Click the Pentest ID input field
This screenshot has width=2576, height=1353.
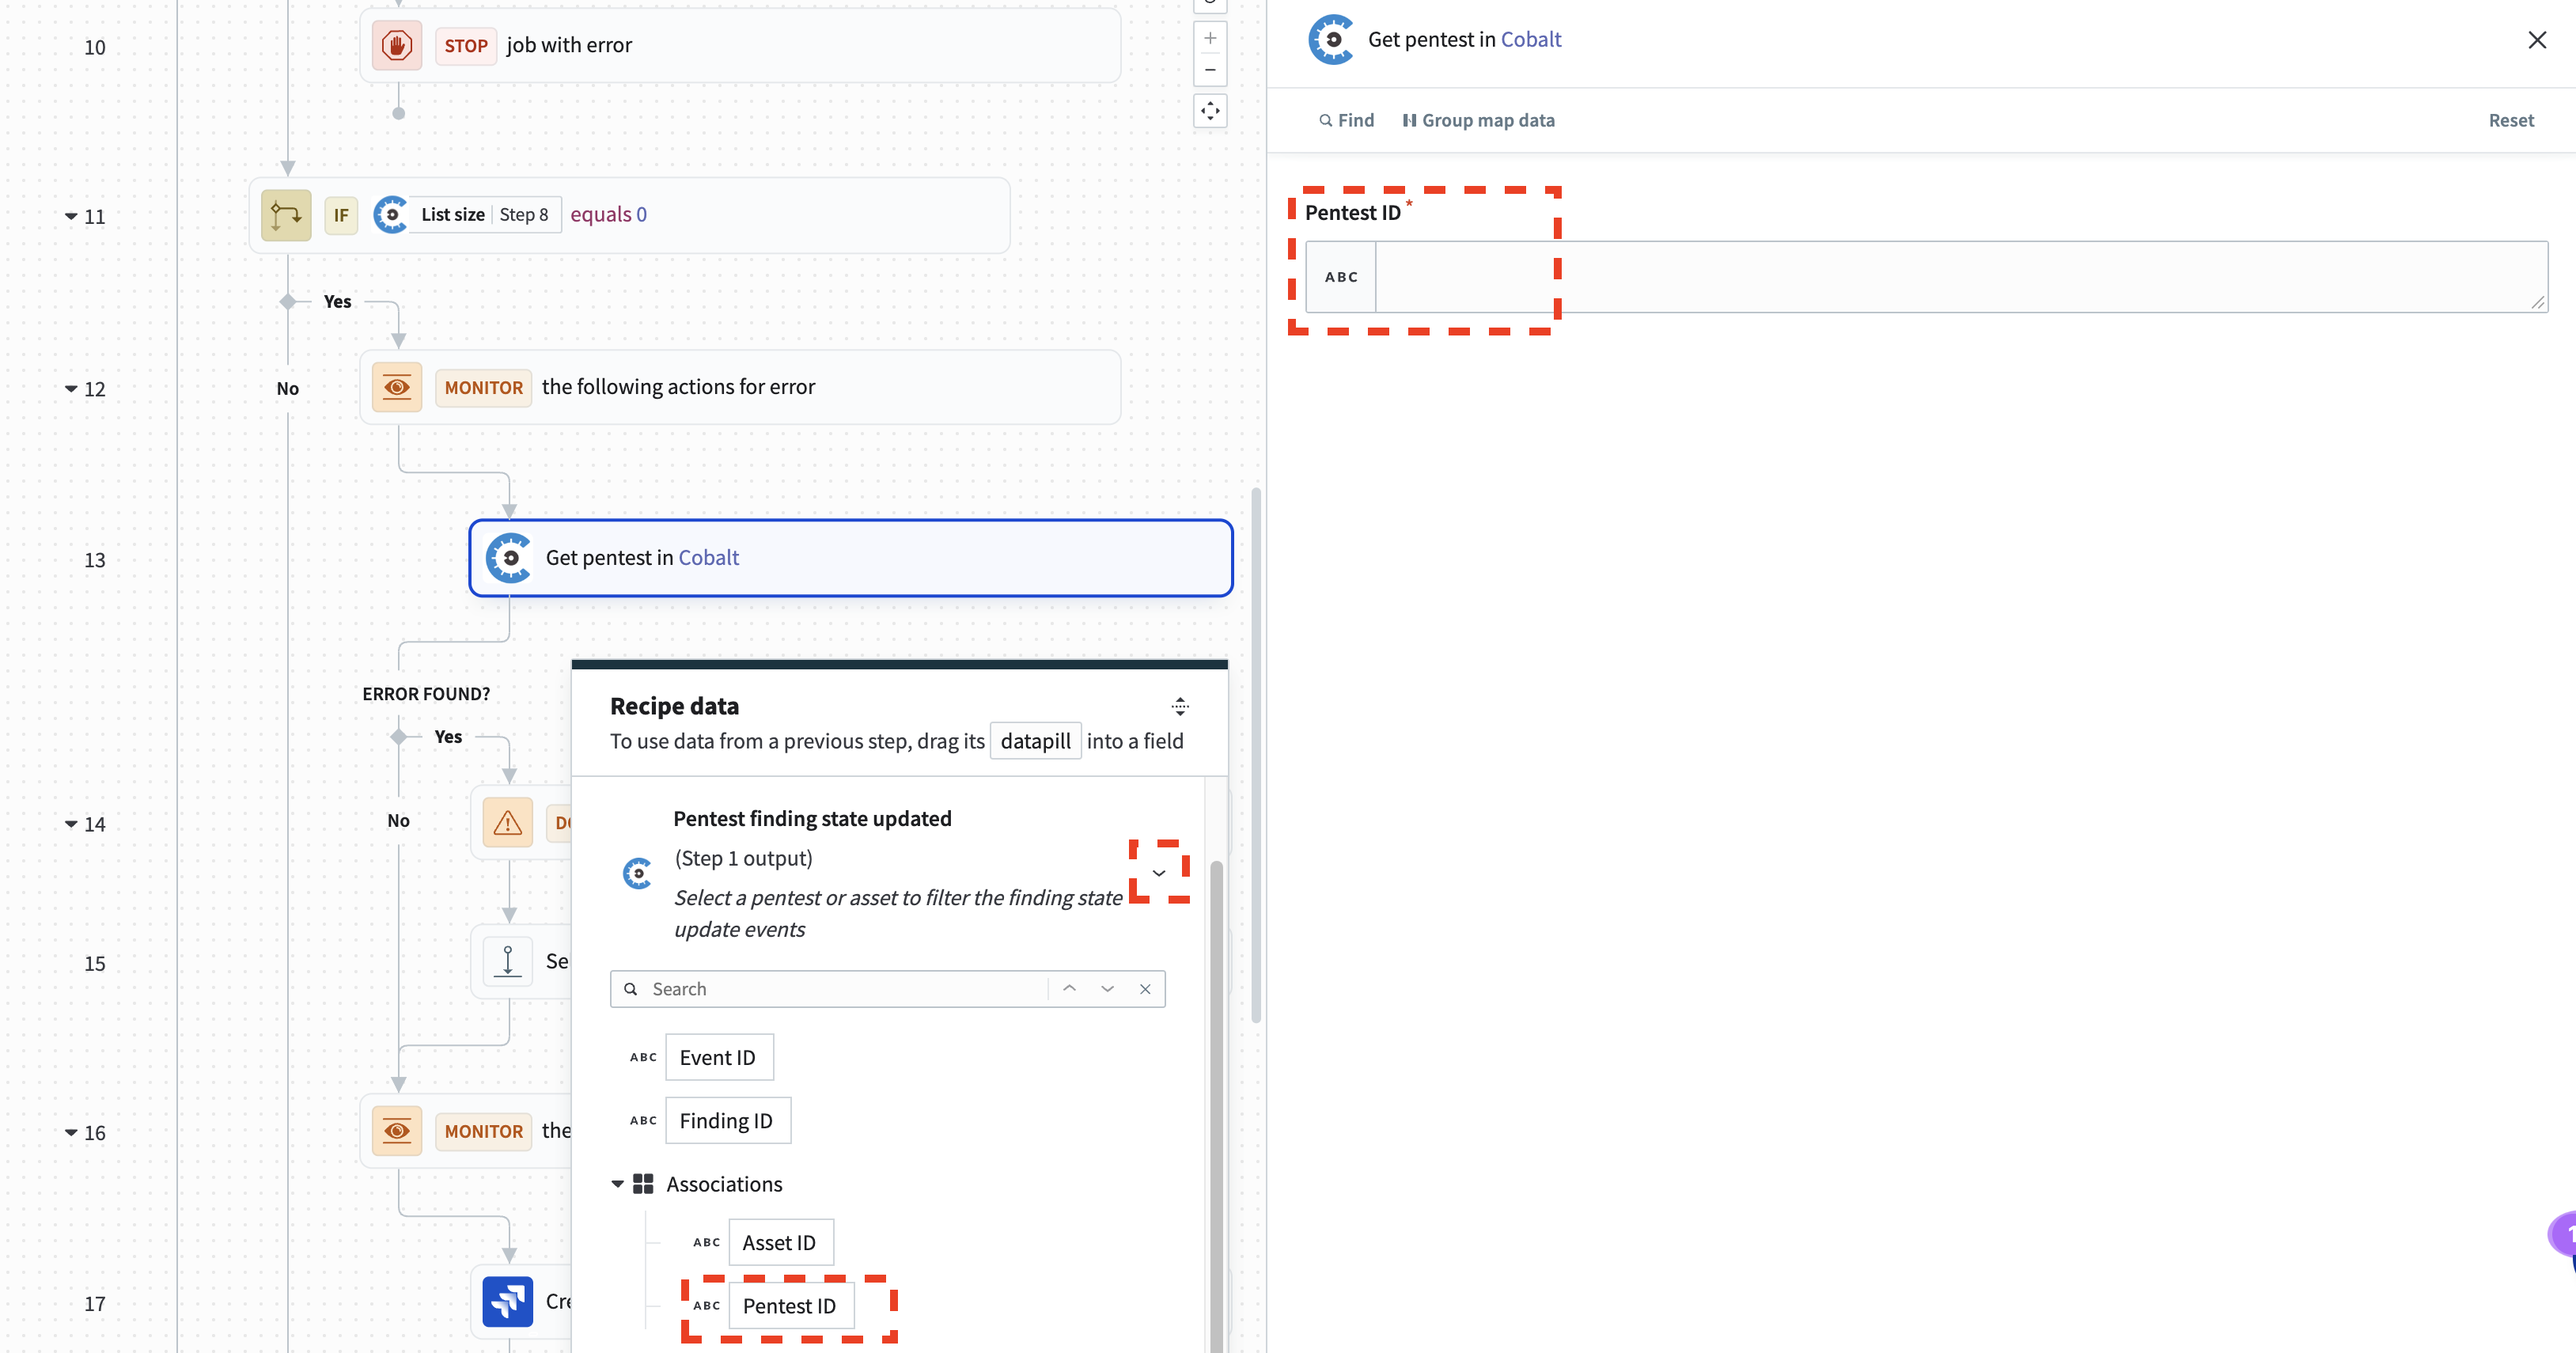click(1961, 277)
